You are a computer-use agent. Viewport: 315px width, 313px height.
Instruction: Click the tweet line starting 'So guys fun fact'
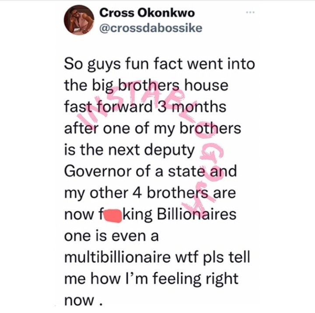pyautogui.click(x=160, y=65)
